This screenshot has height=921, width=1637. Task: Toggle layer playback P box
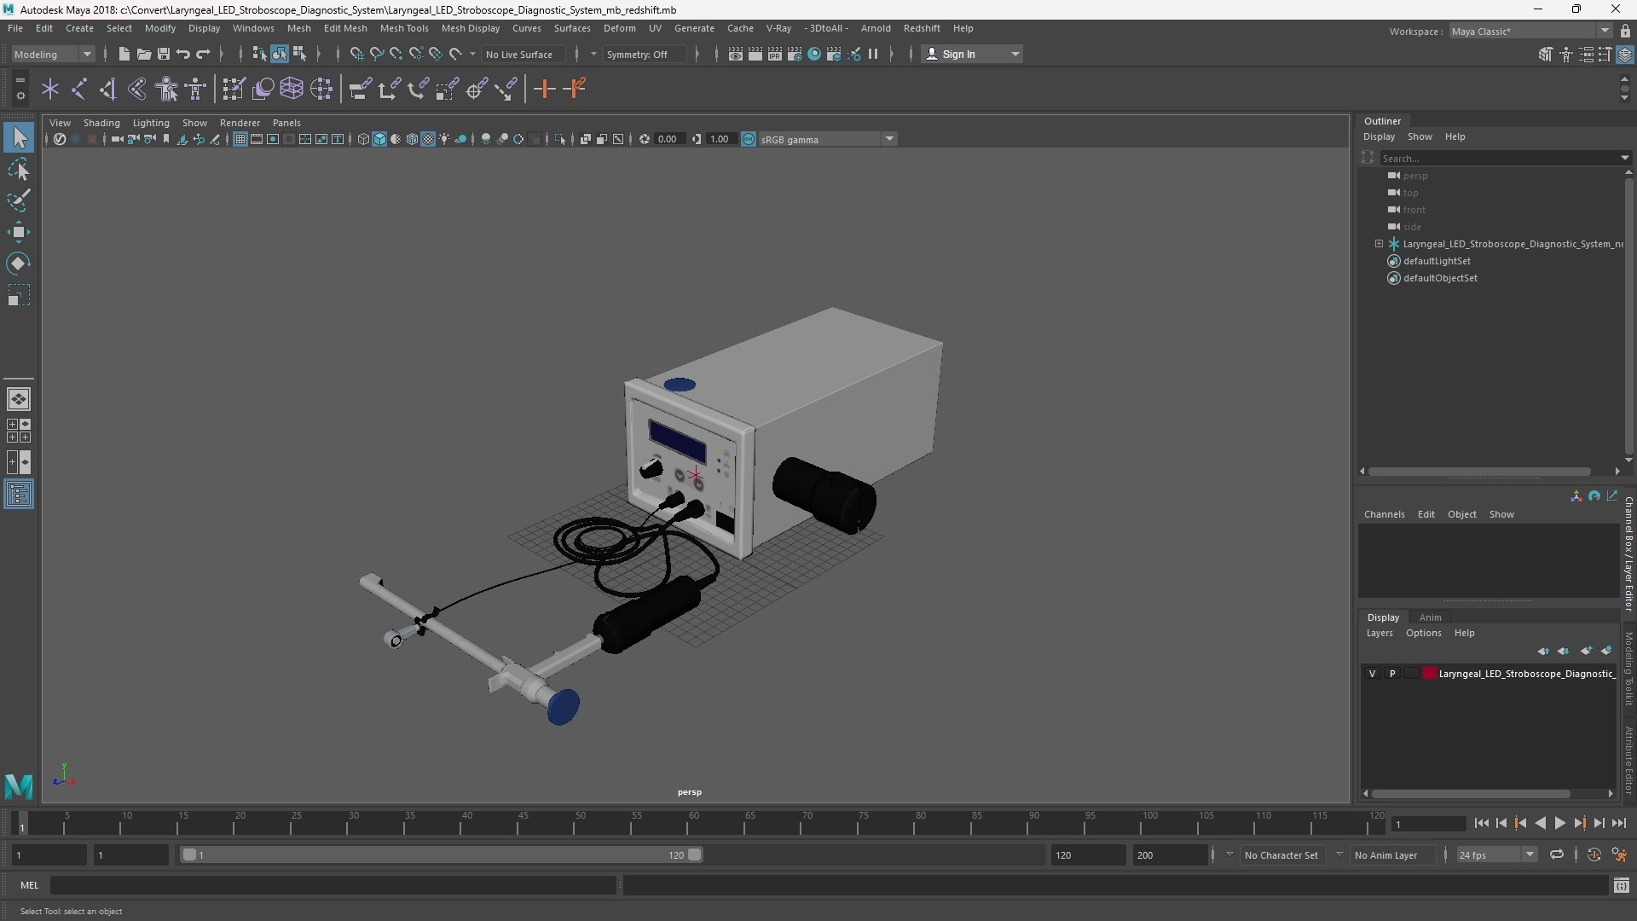point(1392,674)
